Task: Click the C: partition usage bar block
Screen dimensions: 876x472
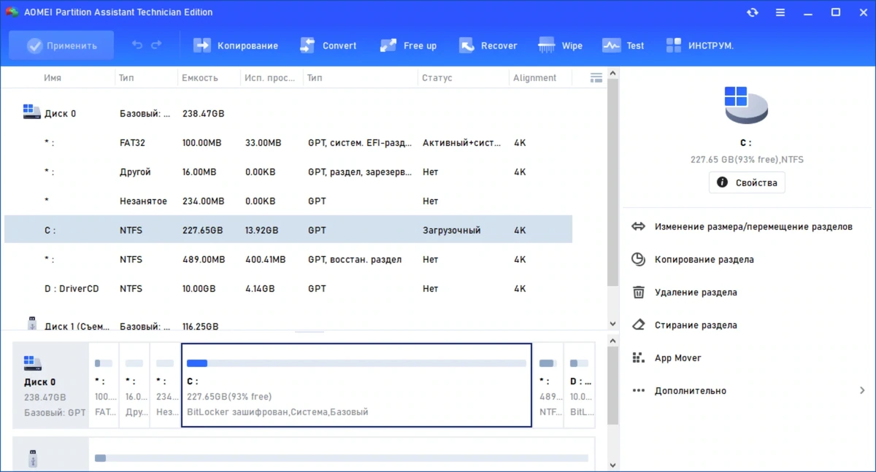Action: [356, 384]
